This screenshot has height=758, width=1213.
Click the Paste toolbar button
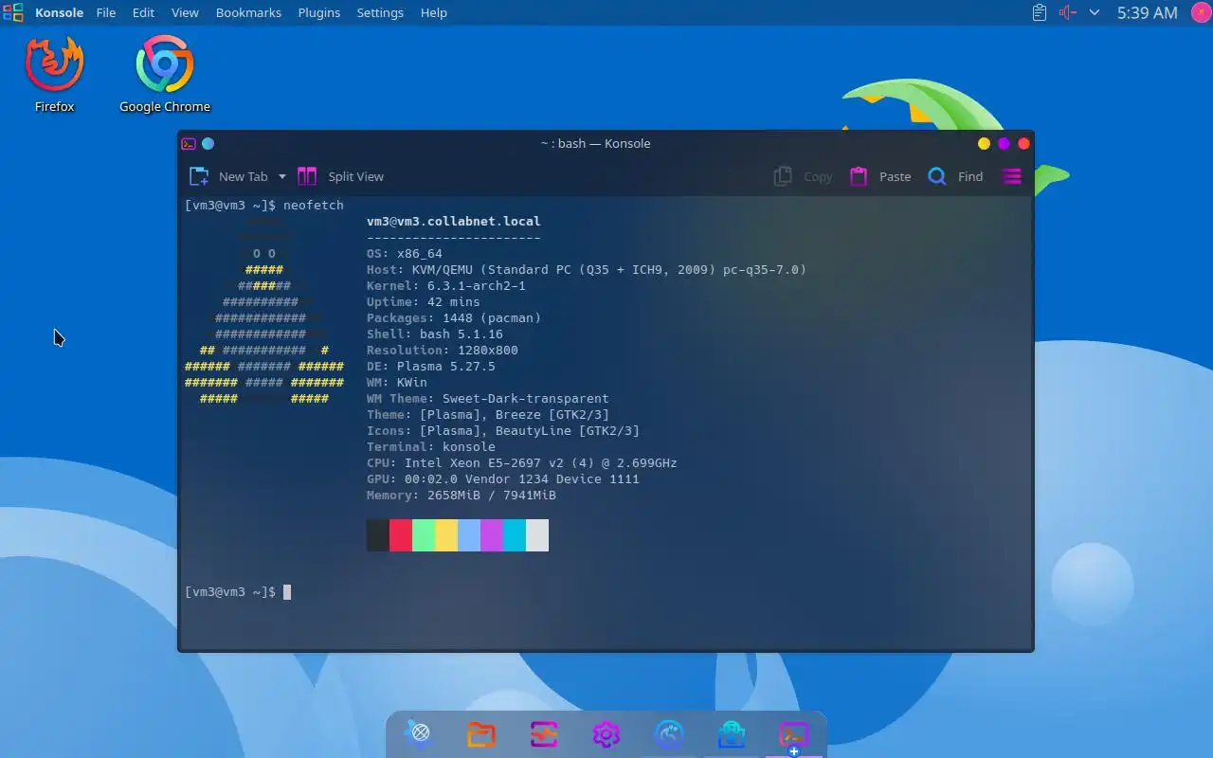coord(880,176)
